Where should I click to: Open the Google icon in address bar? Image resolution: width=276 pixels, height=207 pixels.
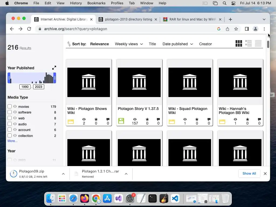coord(219,29)
